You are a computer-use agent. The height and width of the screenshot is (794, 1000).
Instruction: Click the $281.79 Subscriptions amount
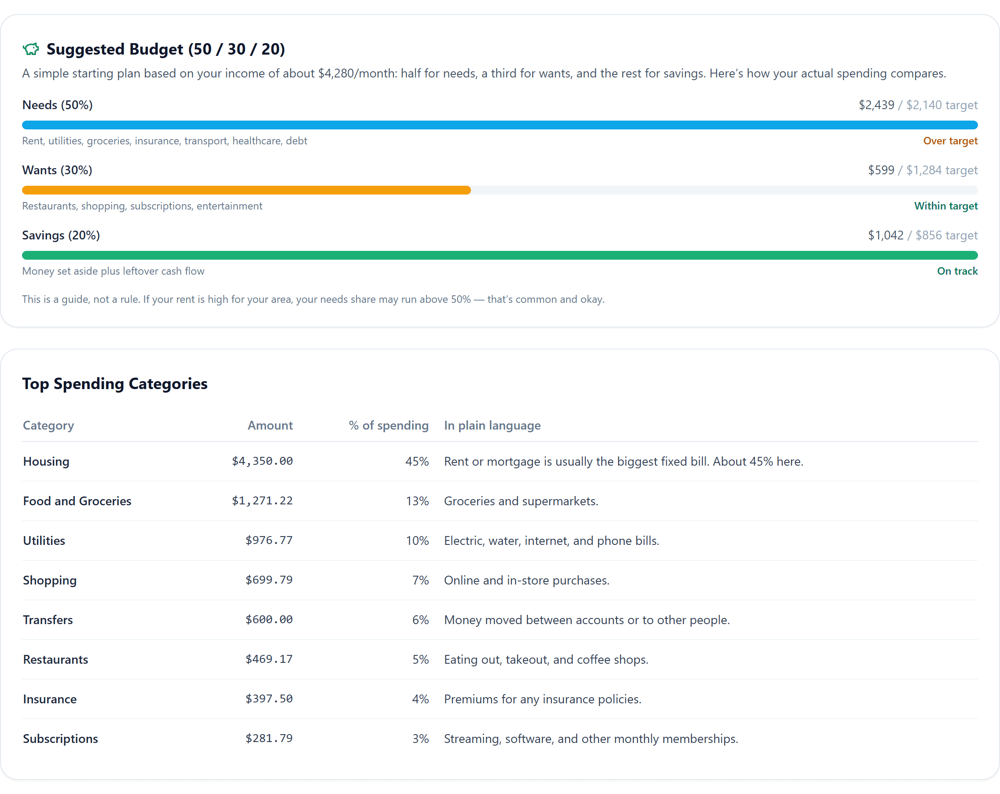pyautogui.click(x=269, y=739)
